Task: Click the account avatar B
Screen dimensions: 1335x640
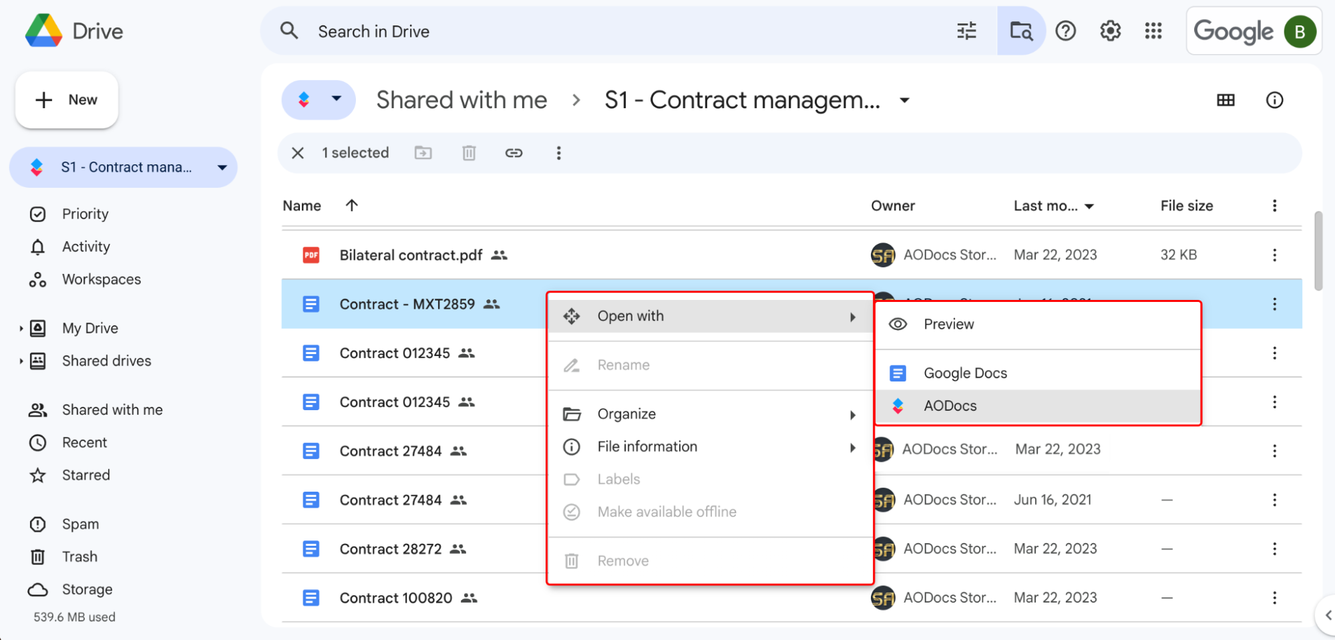Action: [1300, 31]
